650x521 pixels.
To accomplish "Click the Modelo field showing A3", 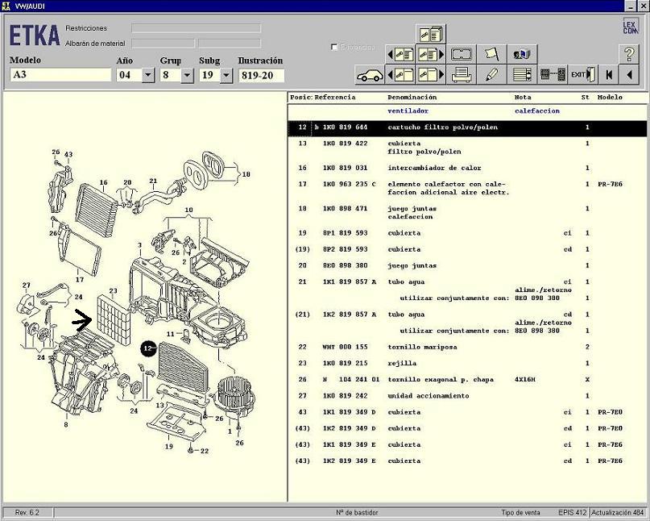I will pyautogui.click(x=60, y=75).
